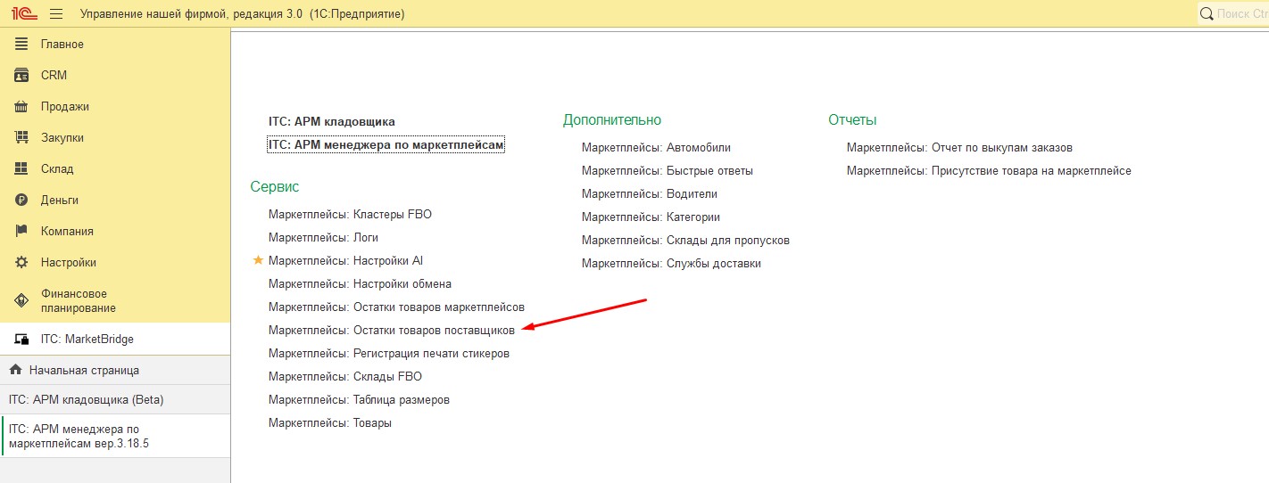
Task: Open Маркетплейсы: Таблица размеров
Action: [x=359, y=399]
